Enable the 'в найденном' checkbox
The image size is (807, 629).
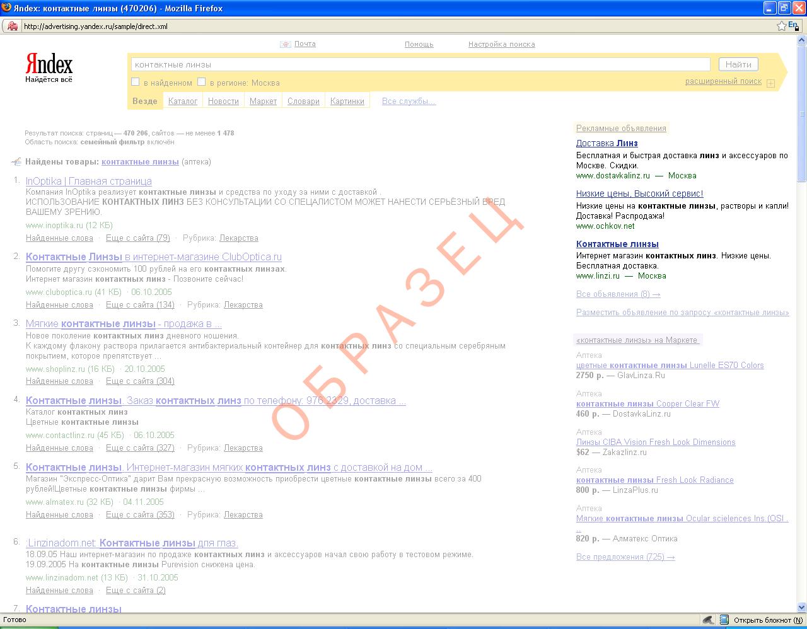(x=135, y=82)
